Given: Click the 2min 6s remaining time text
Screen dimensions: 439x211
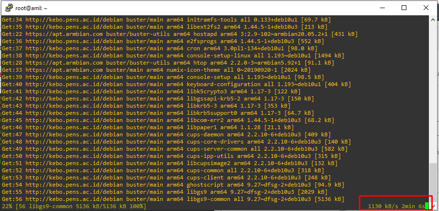Looking at the screenshot, I should click(x=413, y=206).
